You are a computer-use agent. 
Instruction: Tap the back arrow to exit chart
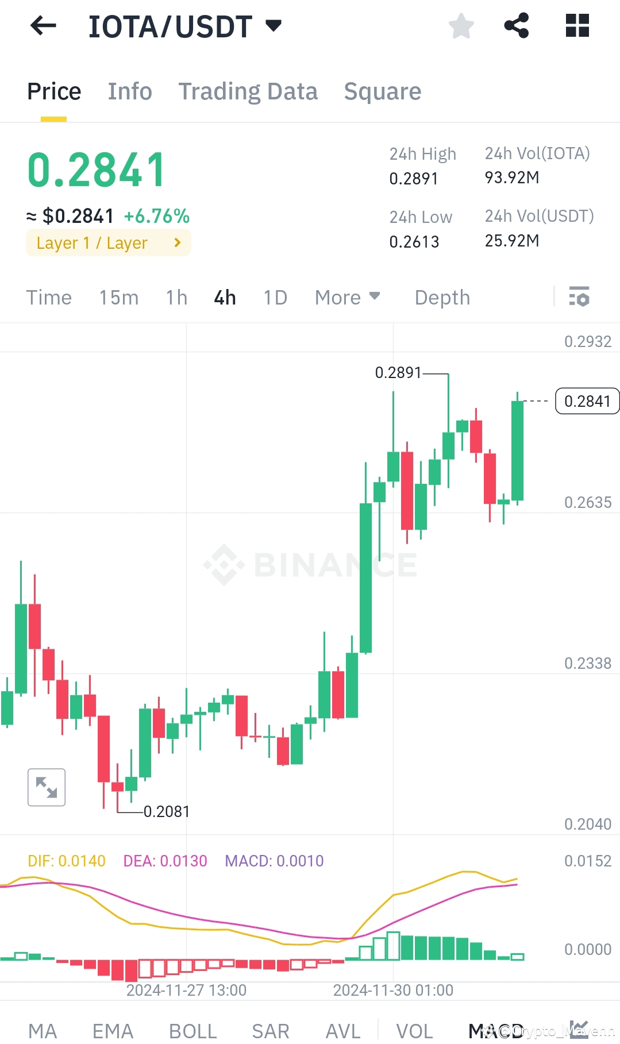[43, 25]
